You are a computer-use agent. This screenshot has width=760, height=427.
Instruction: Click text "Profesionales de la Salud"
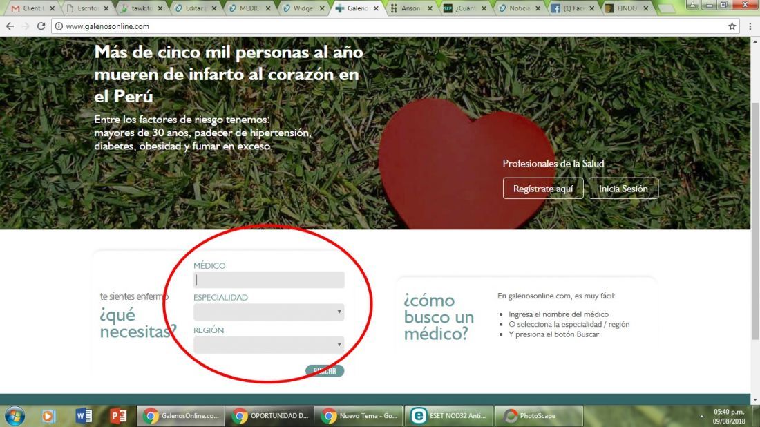pyautogui.click(x=553, y=163)
